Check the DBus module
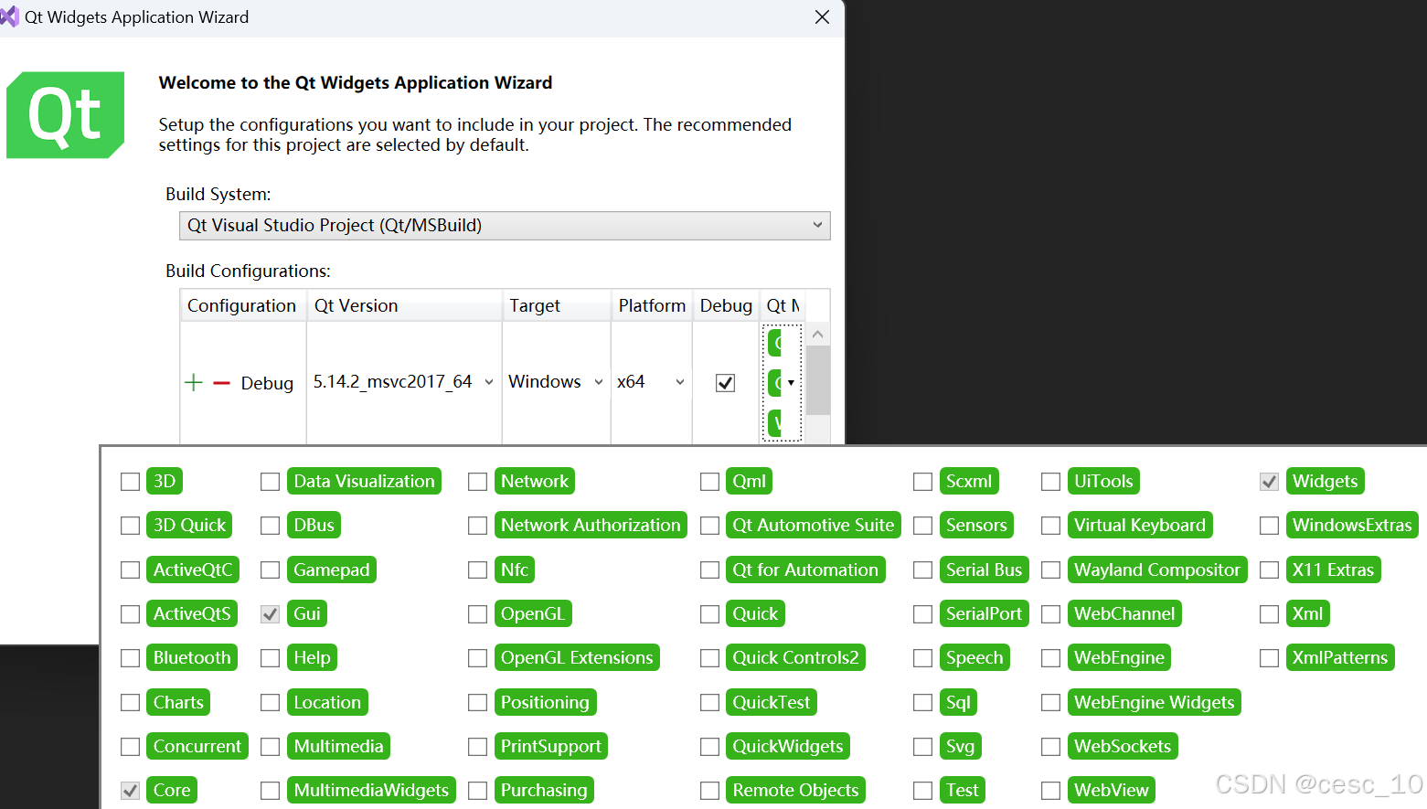The height and width of the screenshot is (809, 1427). (270, 526)
